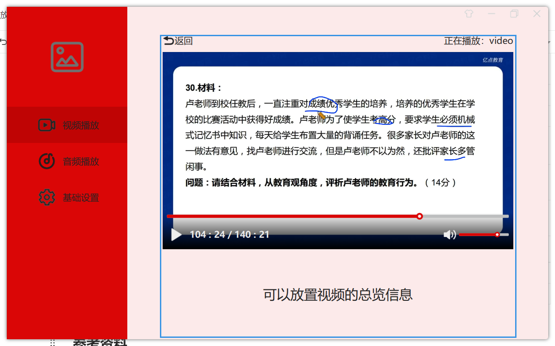
Task: Open the 基础设置 gear icon
Action: click(47, 197)
